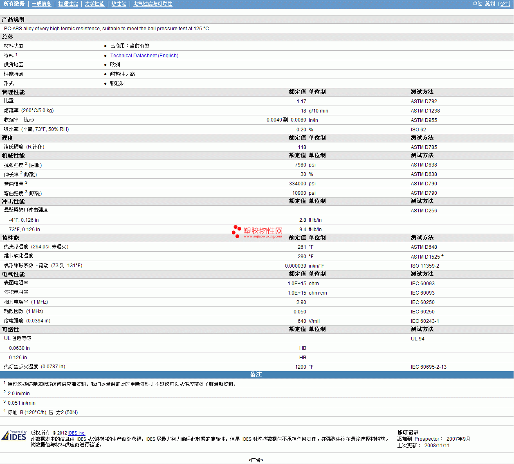Viewport: 514px width, 464px height.
Task: Click ASTM D1525 test method text
Action: [425, 257]
